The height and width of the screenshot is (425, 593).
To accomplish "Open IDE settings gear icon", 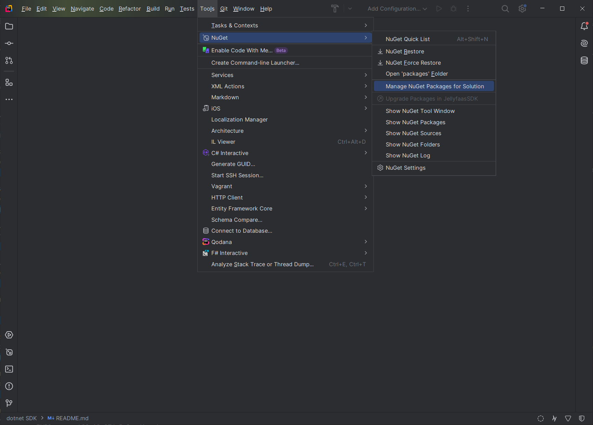I will tap(522, 9).
